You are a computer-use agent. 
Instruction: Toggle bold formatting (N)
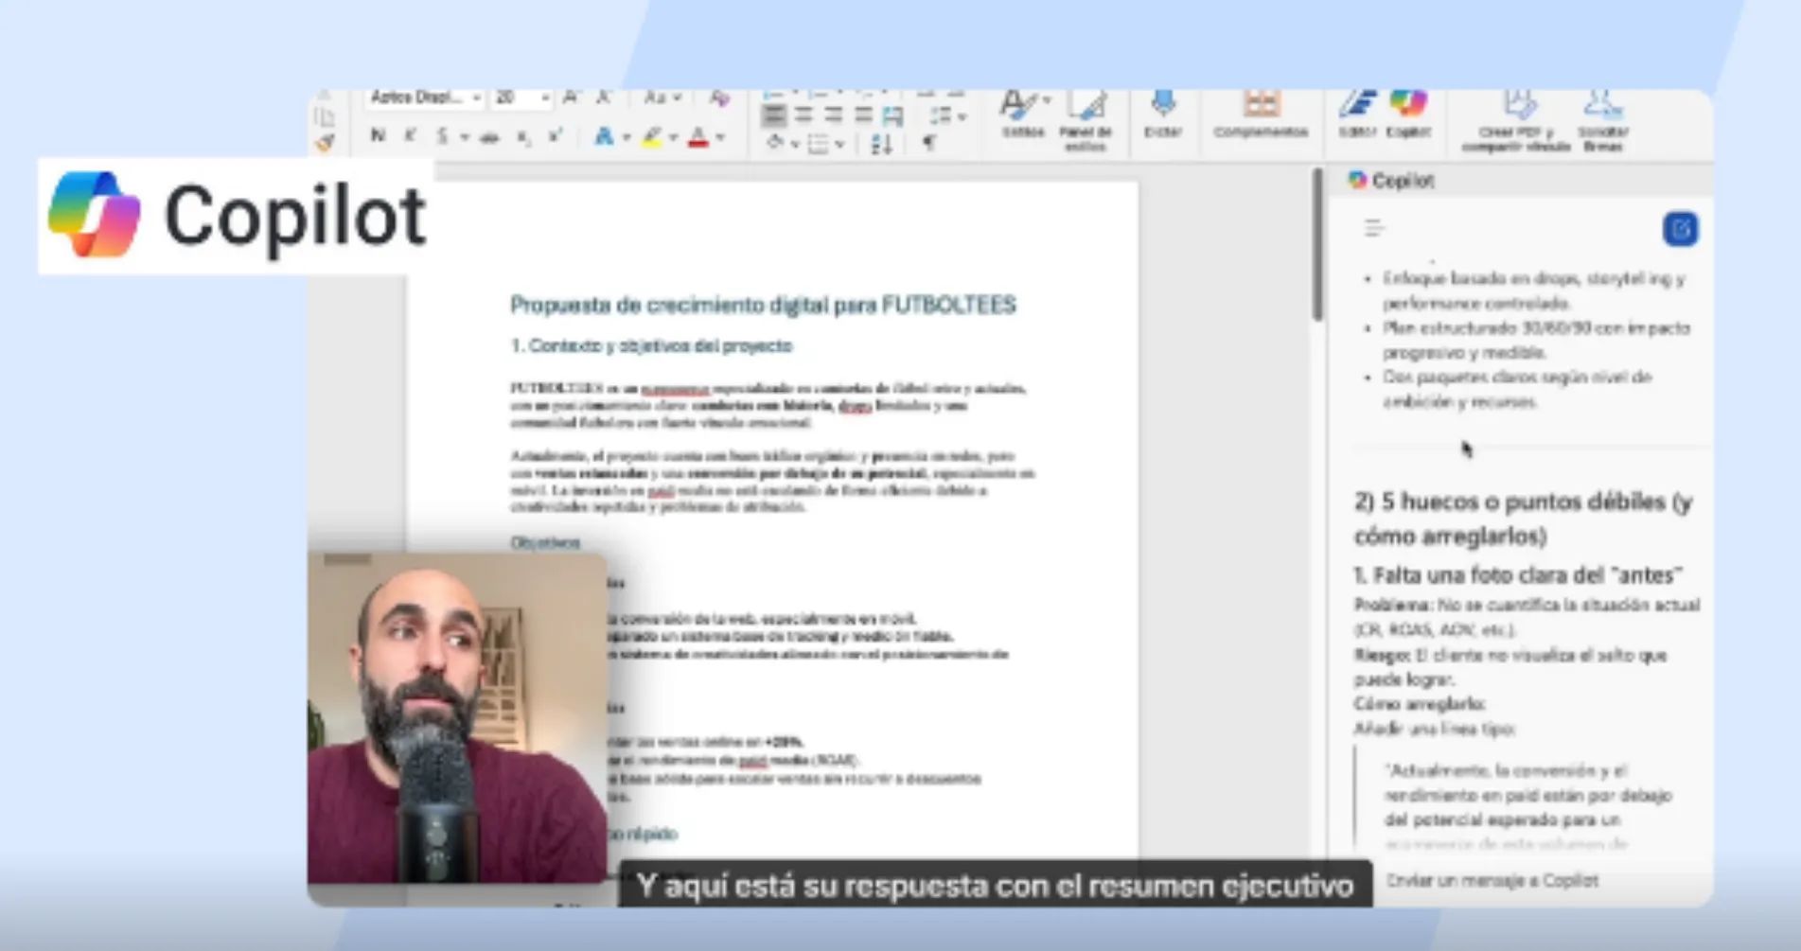(378, 136)
